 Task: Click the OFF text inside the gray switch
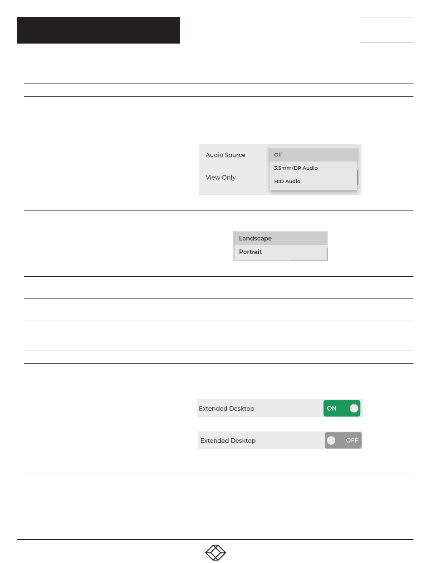352,441
